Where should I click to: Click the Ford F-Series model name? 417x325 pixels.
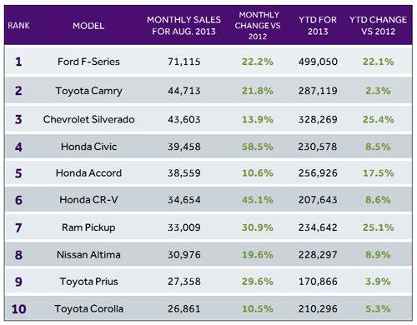[88, 62]
